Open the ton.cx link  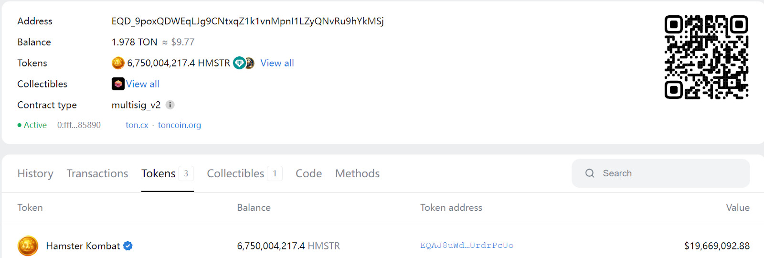tap(137, 125)
